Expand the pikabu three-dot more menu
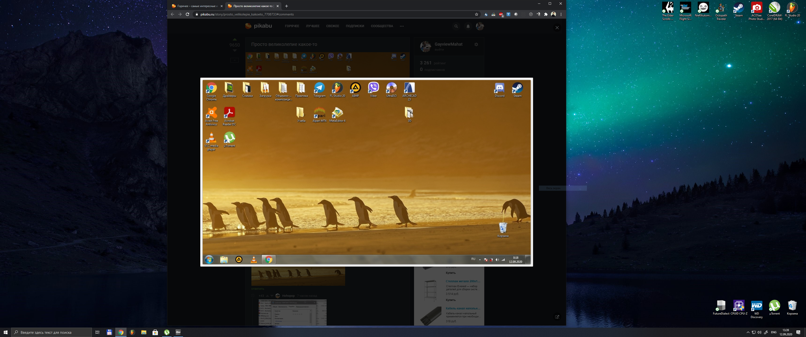The height and width of the screenshot is (337, 806). (x=401, y=26)
